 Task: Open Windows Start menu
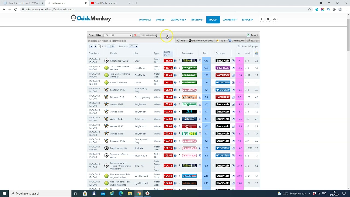click(x=4, y=193)
